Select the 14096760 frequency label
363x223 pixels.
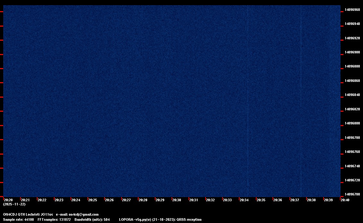[352, 152]
